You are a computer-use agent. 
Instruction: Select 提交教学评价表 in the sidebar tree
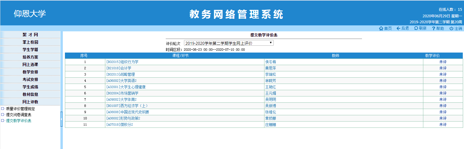point(19,121)
